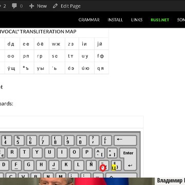Image resolution: width=185 pixels, height=185 pixels.
Task: Open the comments bubble in admin bar
Action: click(17, 6)
